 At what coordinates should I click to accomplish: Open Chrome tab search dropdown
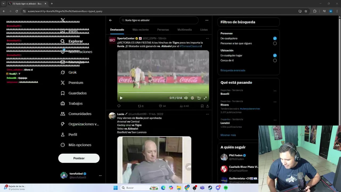tap(3, 4)
